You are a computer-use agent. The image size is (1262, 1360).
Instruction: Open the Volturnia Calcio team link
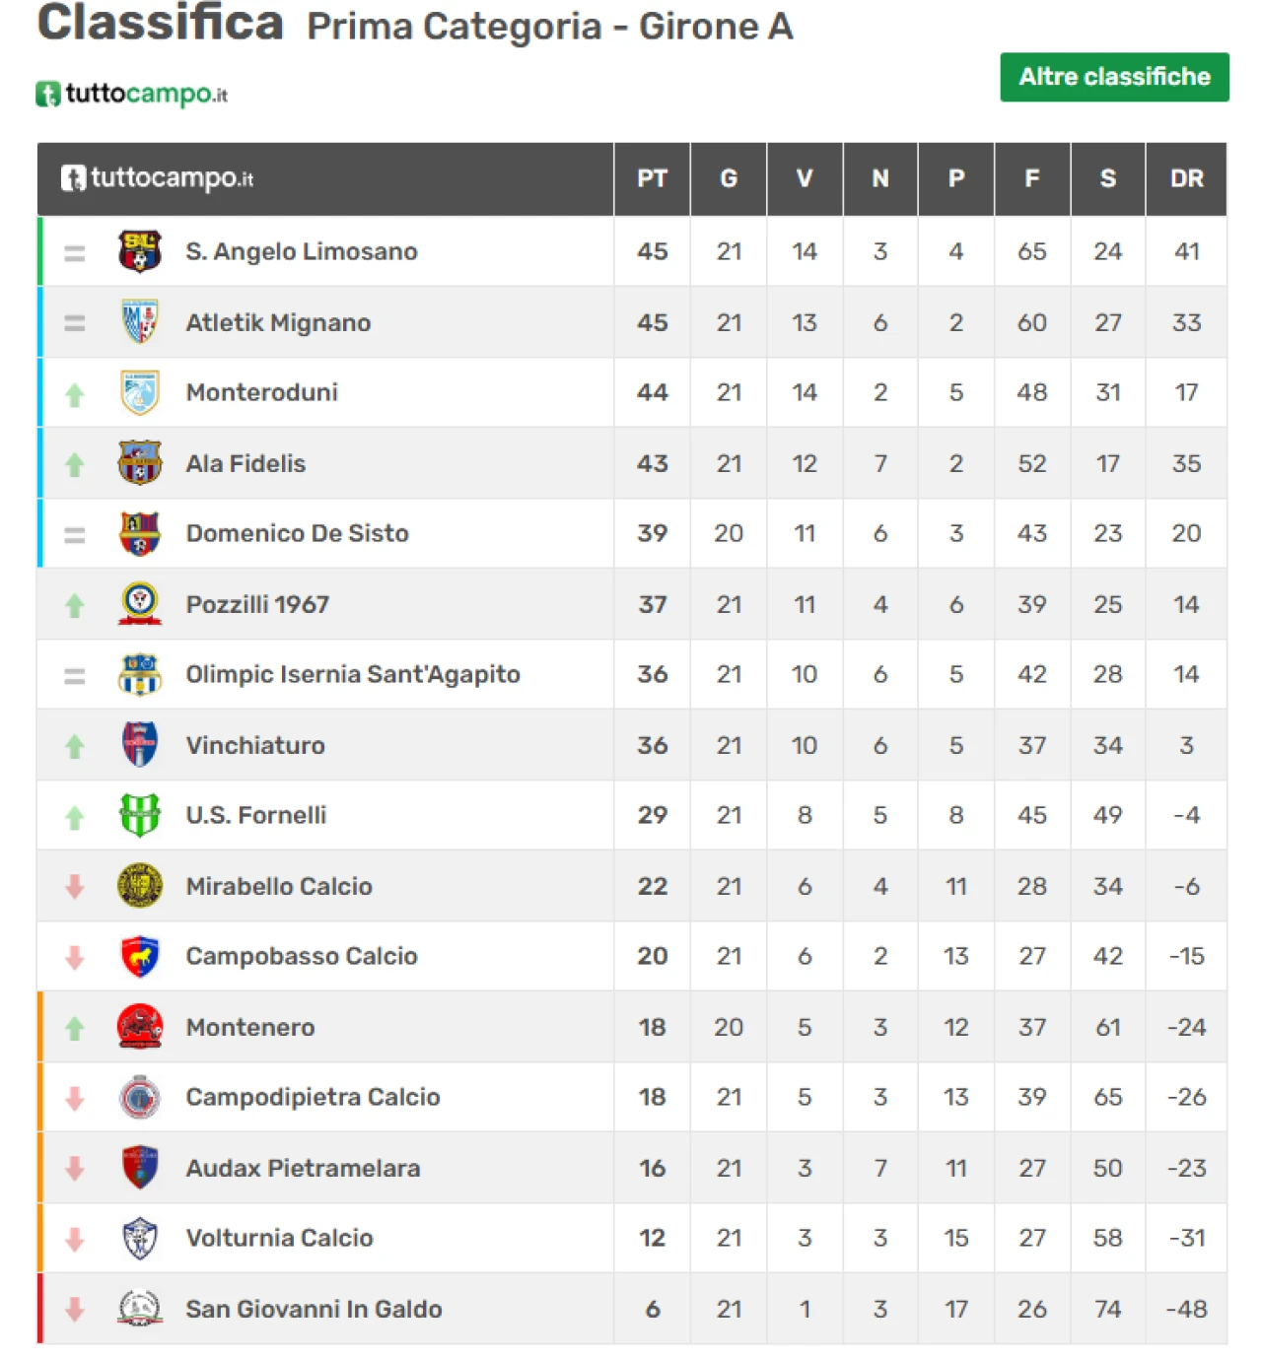click(279, 1238)
